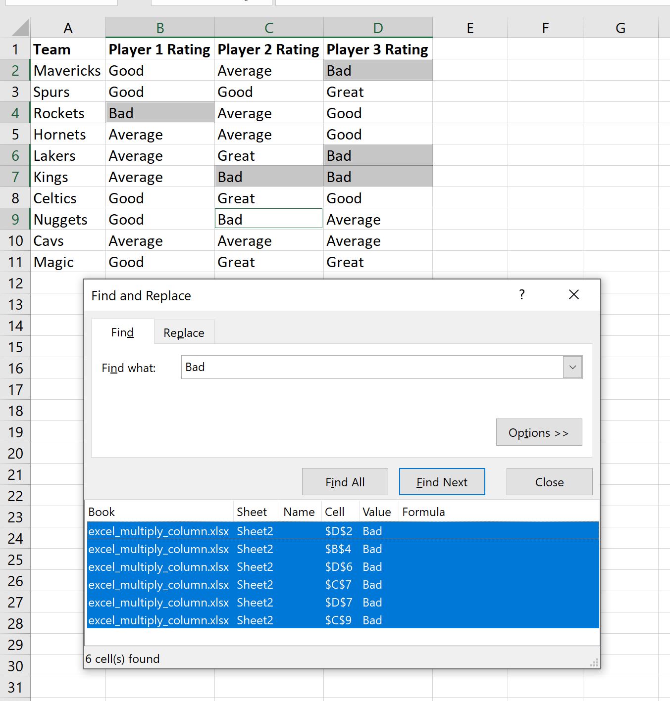The height and width of the screenshot is (701, 670).
Task: Close the Find and Replace dialog with X
Action: [x=574, y=295]
